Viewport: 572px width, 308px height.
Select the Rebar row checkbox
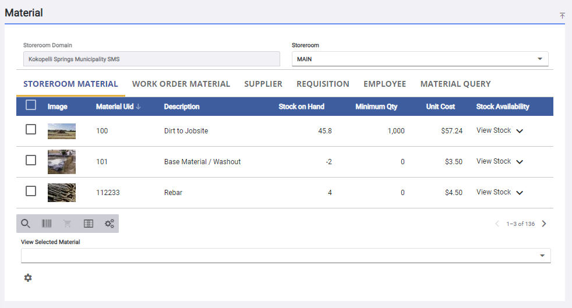(x=31, y=191)
